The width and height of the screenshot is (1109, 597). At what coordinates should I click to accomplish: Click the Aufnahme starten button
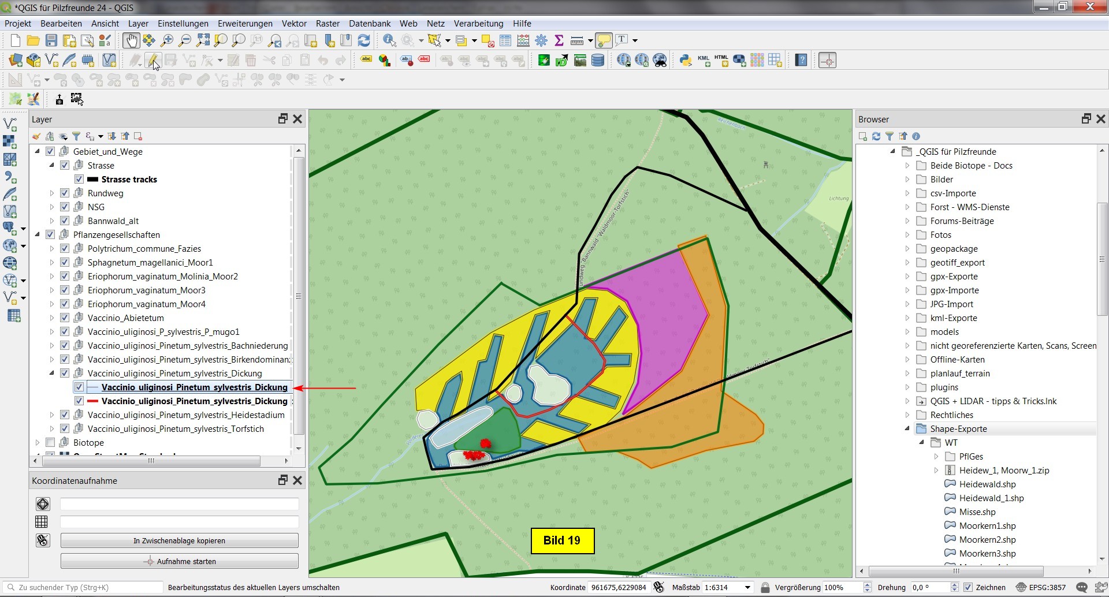pos(180,561)
